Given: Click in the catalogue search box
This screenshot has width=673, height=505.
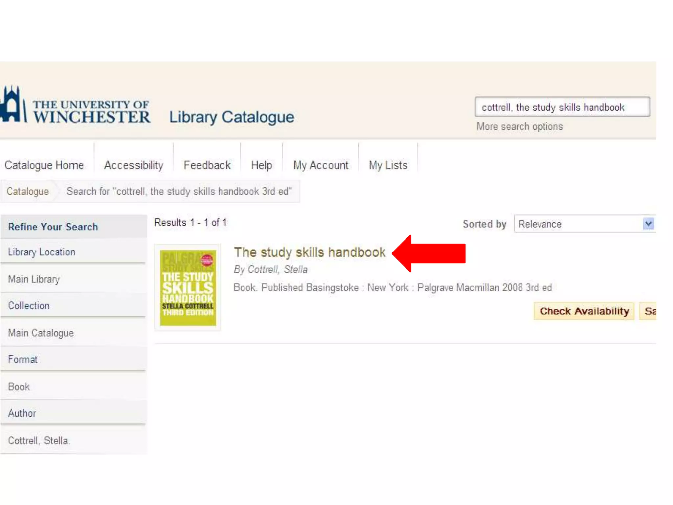Looking at the screenshot, I should tap(562, 107).
